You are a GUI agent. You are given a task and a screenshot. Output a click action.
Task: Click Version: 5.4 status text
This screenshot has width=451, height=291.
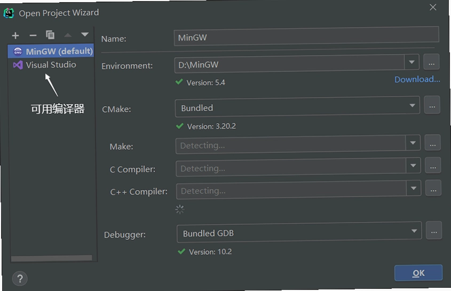205,83
